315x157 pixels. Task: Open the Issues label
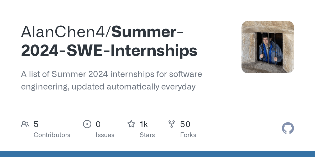coord(105,135)
